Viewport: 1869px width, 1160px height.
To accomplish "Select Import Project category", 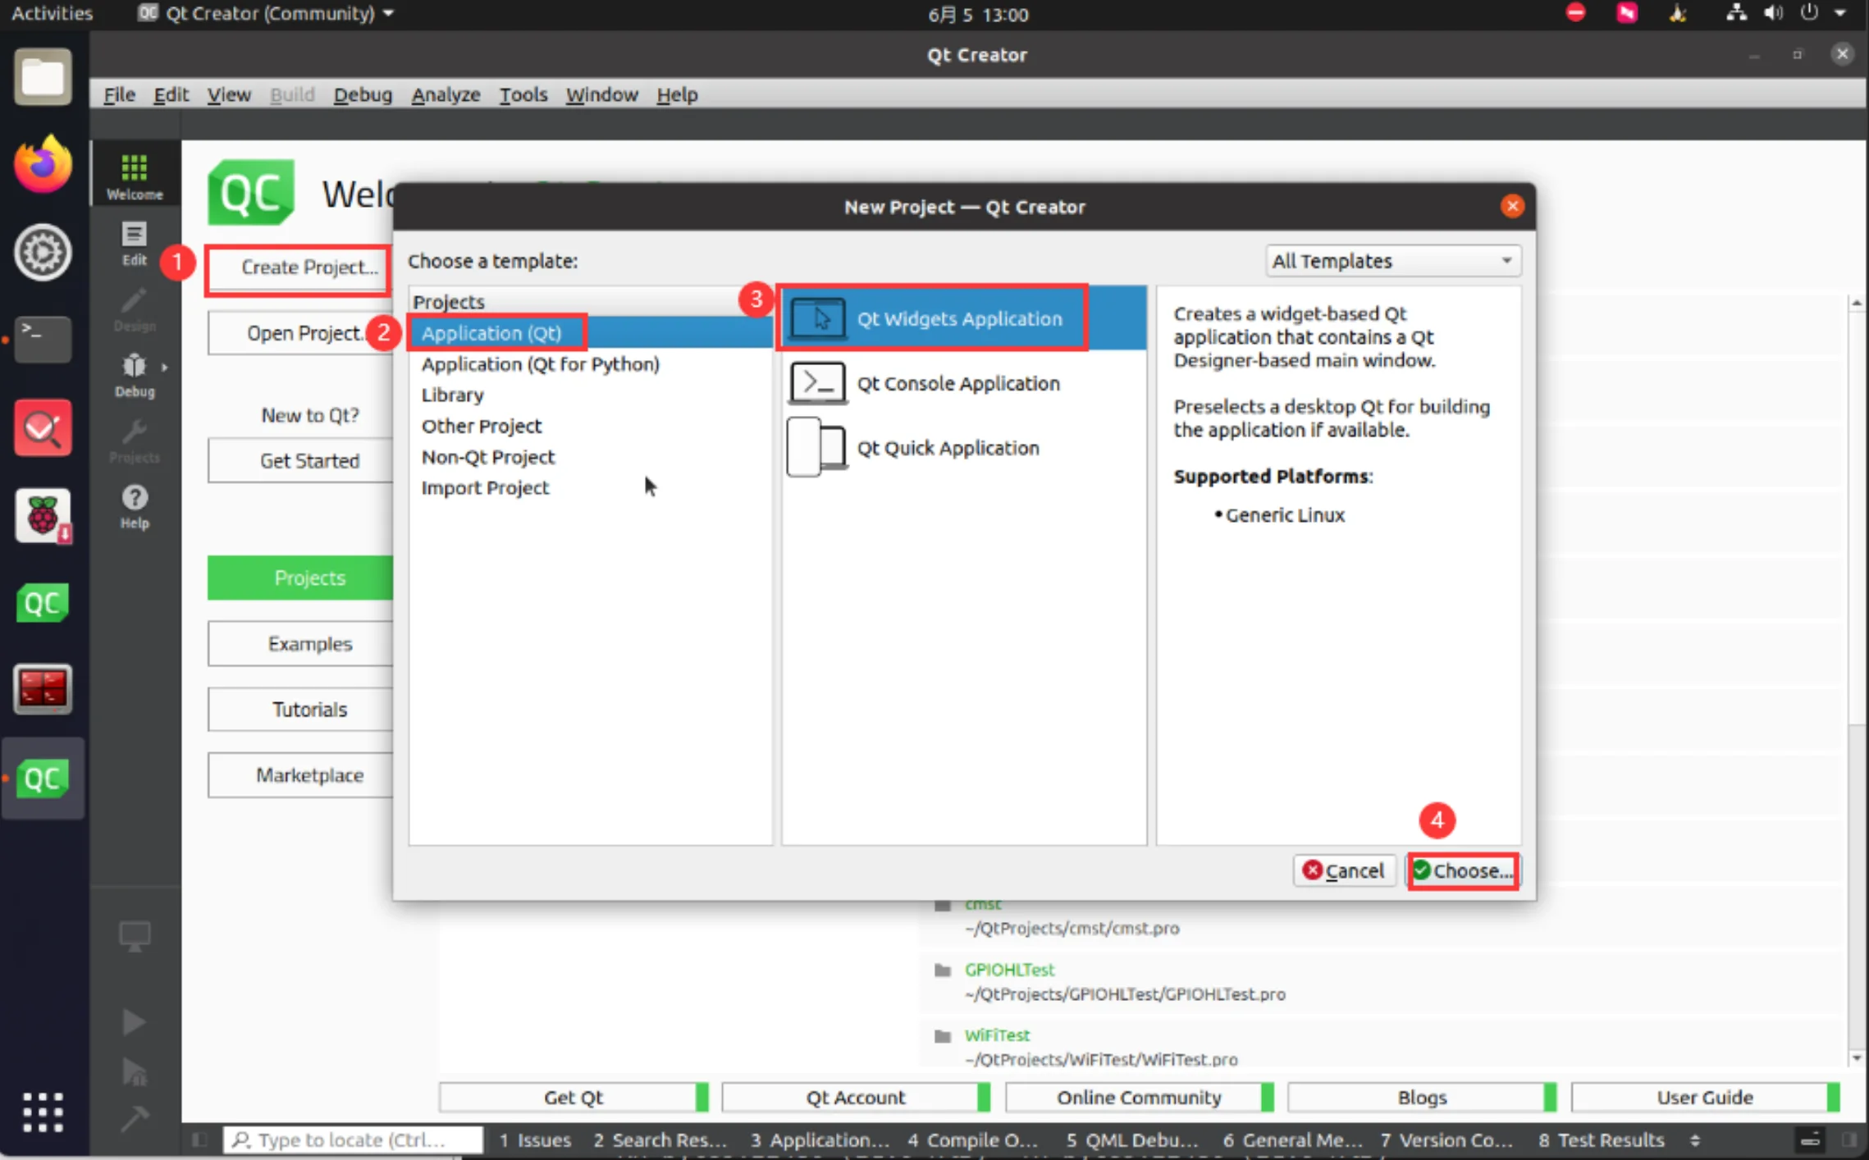I will coord(591,488).
